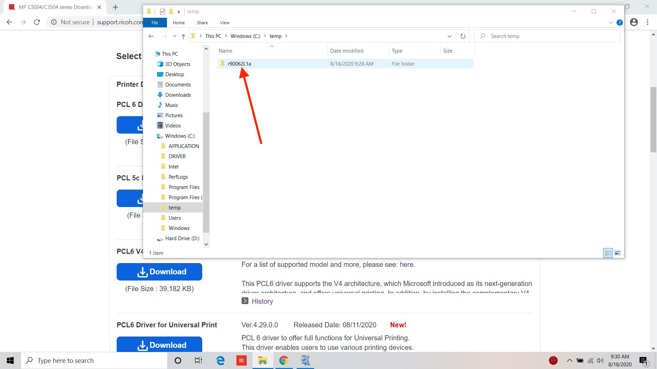Click the Explorer forward arrow
657x369 pixels.
pos(164,36)
